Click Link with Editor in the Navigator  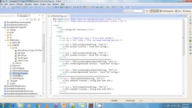[x=35, y=19]
